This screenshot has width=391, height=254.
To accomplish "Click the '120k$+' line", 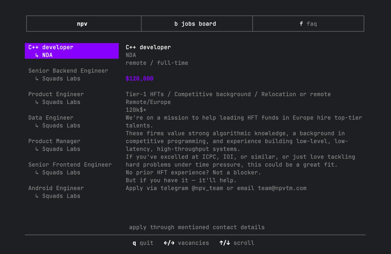I will click(x=136, y=110).
